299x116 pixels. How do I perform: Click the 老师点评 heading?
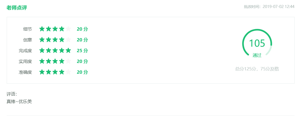point(17,8)
